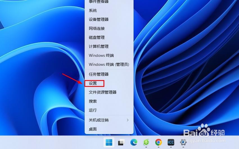Open the Windows Start button
This screenshot has height=149, width=239.
(x=109, y=143)
